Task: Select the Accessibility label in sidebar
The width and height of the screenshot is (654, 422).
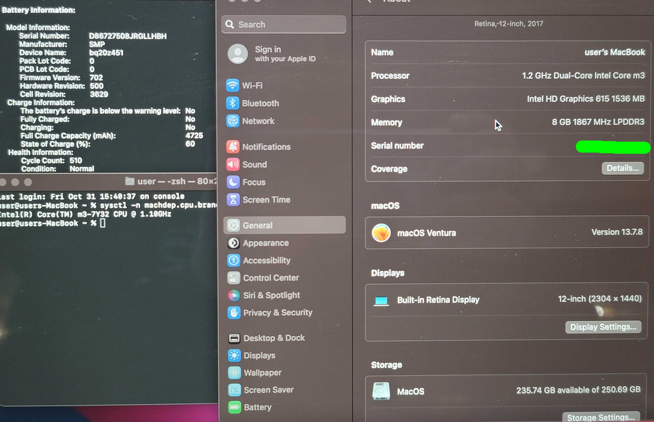Action: [267, 260]
